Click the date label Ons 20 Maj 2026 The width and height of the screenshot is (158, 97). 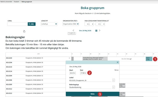(85, 31)
